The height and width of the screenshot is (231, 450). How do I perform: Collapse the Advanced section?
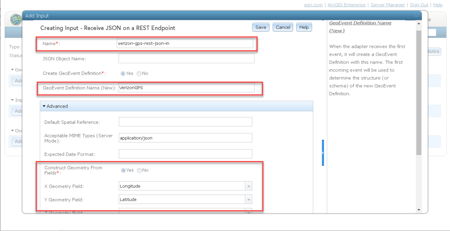[176, 106]
